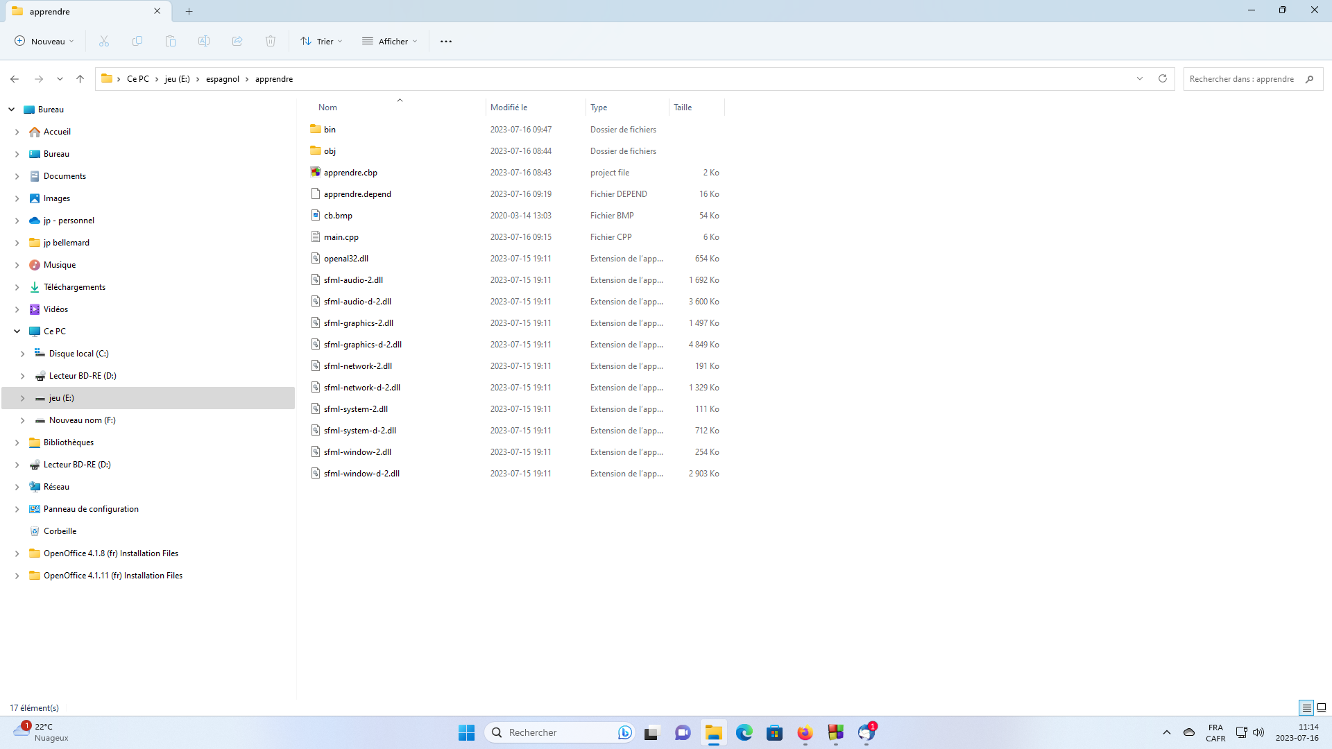Open the Nouveau dropdown menu

(x=44, y=42)
